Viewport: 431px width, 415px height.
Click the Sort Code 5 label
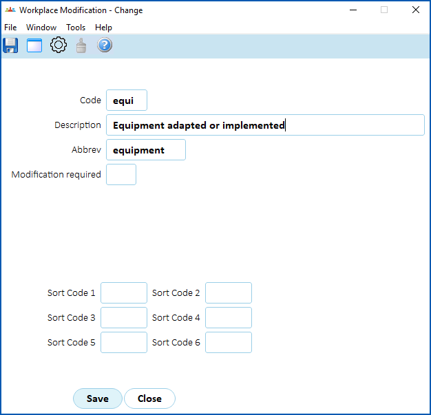pyautogui.click(x=71, y=343)
